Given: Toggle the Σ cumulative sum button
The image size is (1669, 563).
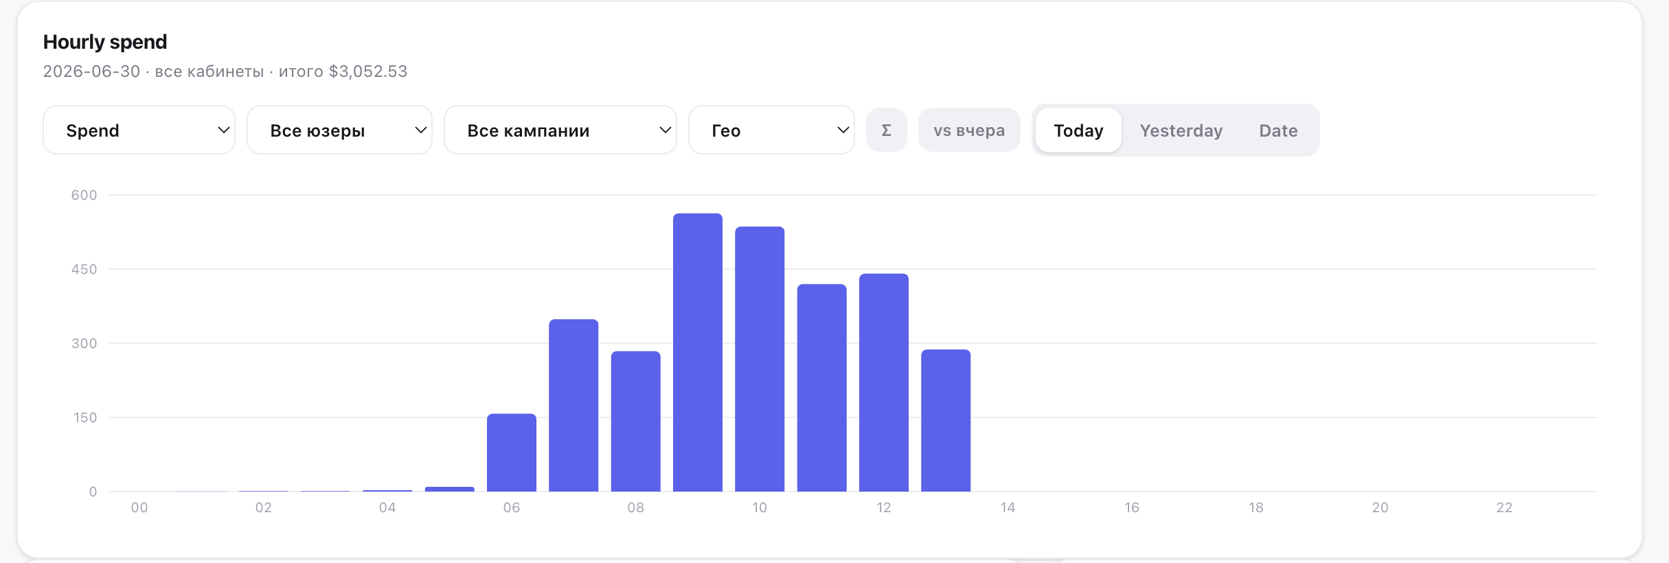Looking at the screenshot, I should click(x=886, y=130).
